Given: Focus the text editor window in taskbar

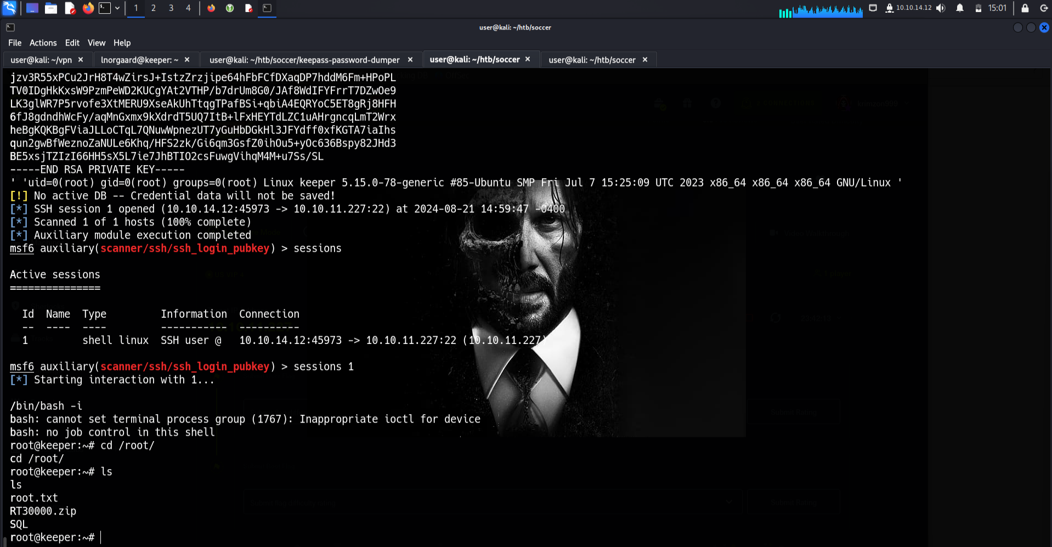Looking at the screenshot, I should pos(248,8).
